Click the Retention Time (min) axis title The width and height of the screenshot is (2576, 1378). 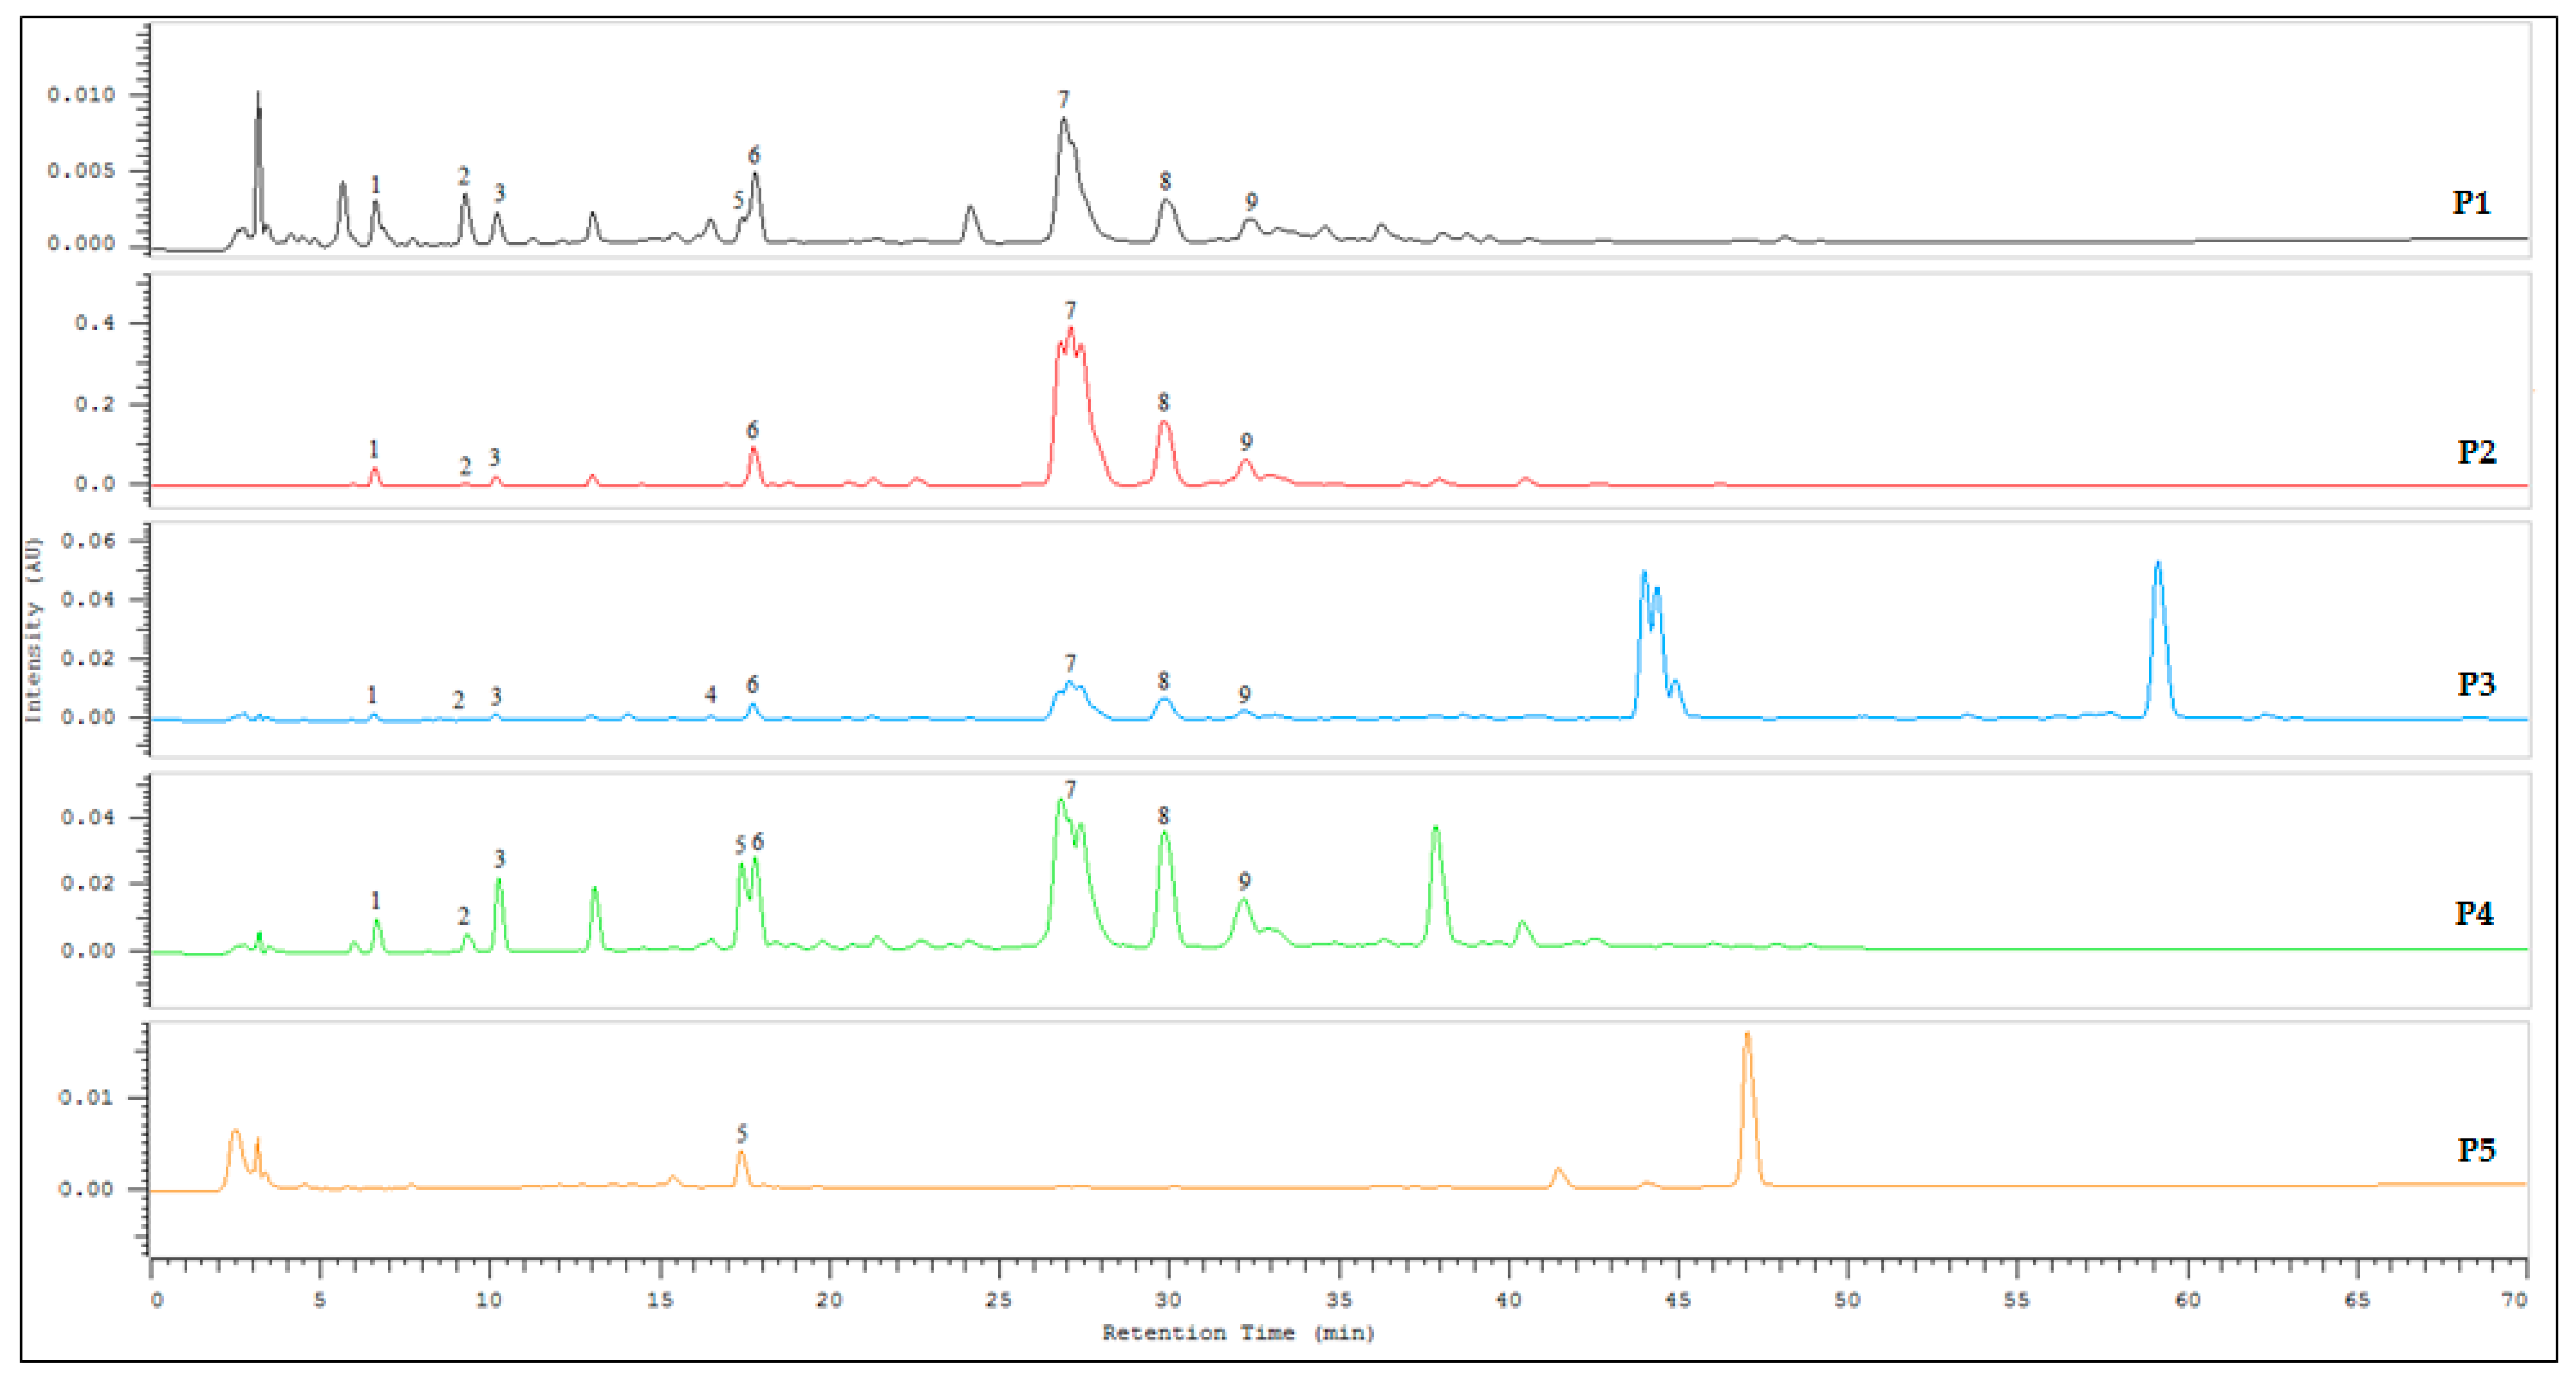pyautogui.click(x=1238, y=1332)
